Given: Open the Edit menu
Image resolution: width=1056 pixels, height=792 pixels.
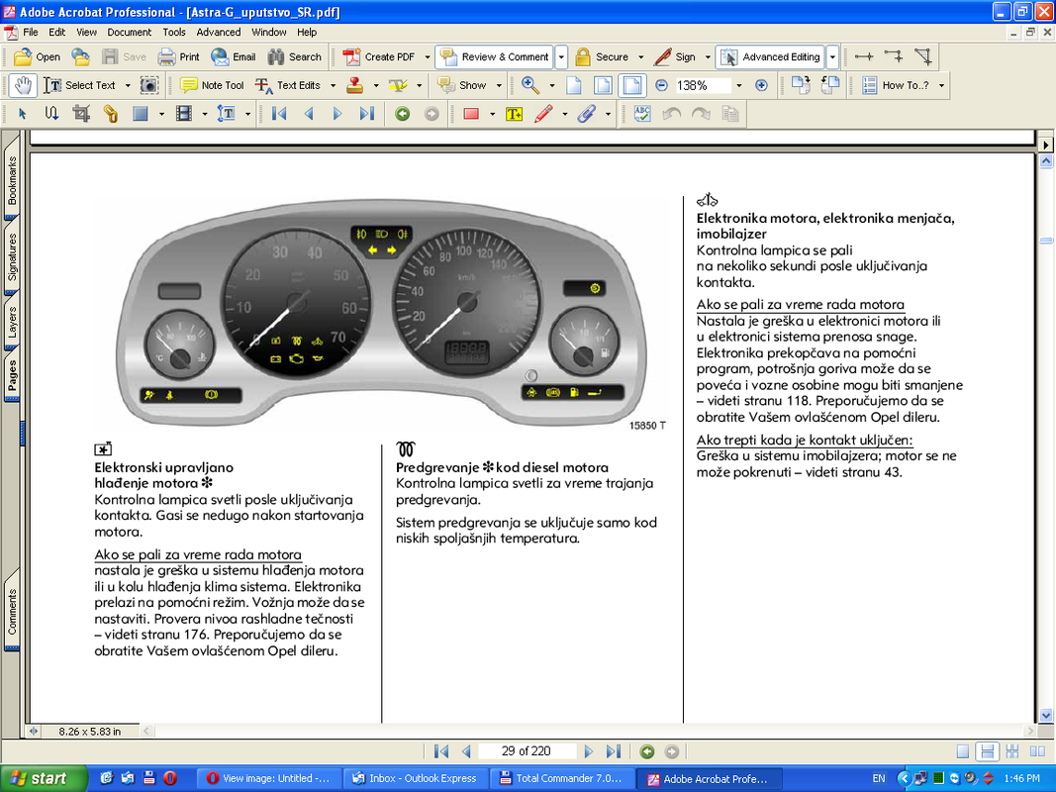Looking at the screenshot, I should [57, 32].
